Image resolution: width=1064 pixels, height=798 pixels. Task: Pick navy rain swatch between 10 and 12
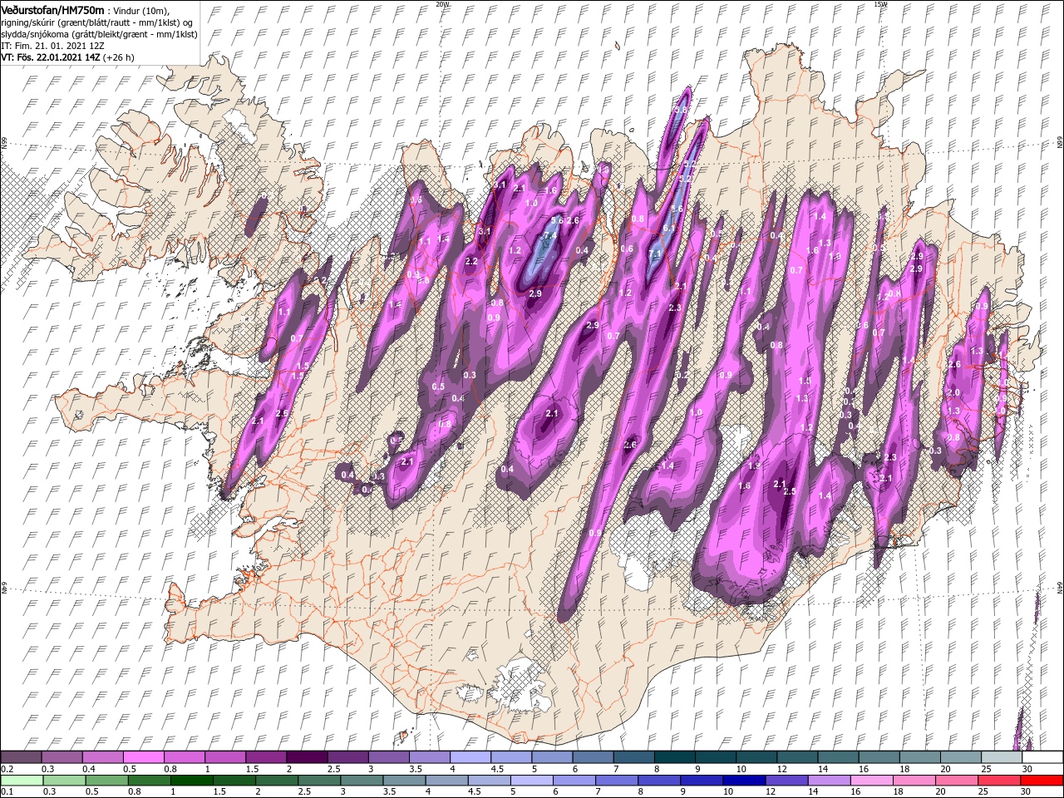click(745, 780)
